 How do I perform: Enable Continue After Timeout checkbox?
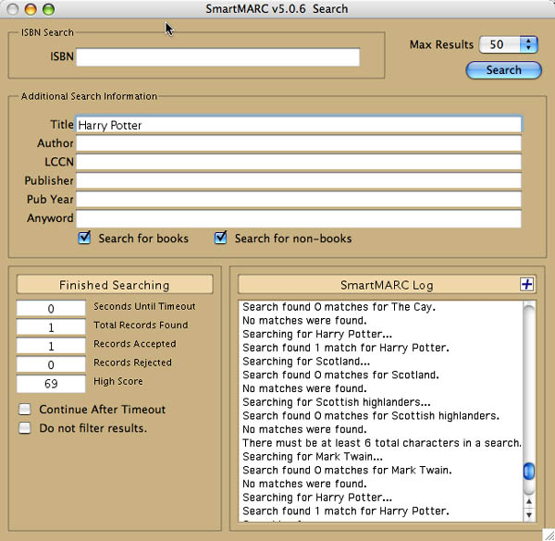coord(25,409)
